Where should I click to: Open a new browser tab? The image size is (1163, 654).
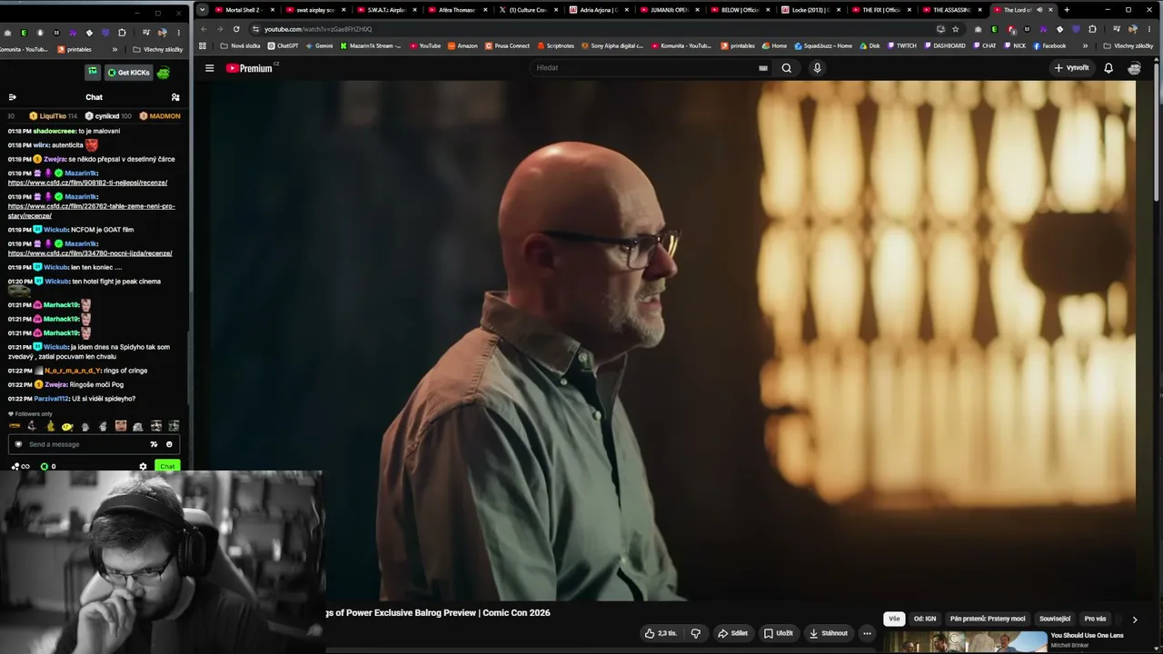(1067, 10)
